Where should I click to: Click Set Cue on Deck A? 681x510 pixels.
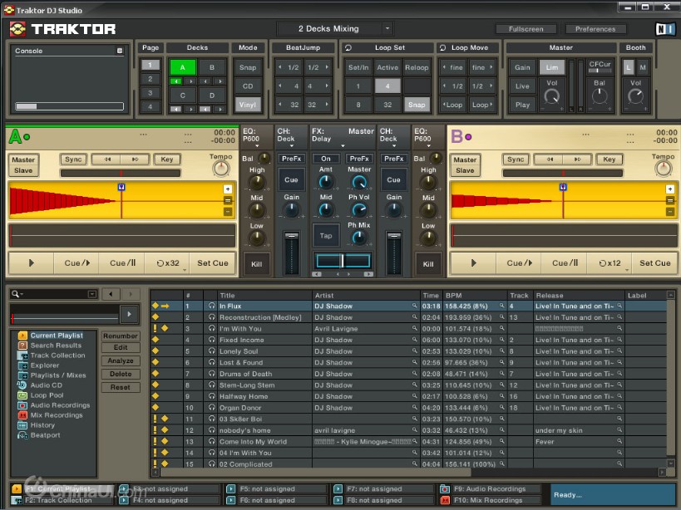pos(212,262)
